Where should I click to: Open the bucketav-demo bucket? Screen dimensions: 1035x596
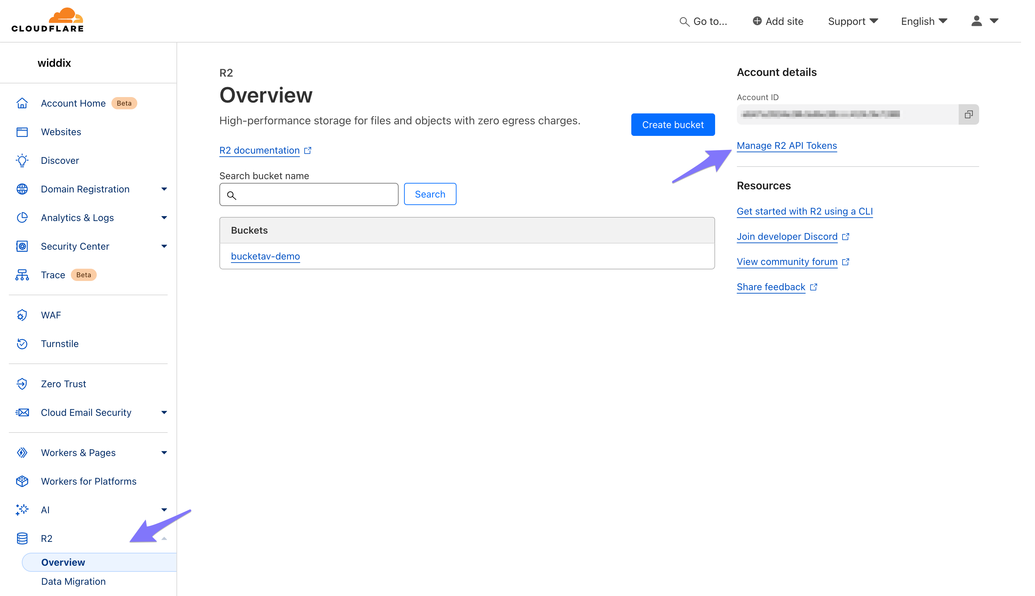[265, 256]
